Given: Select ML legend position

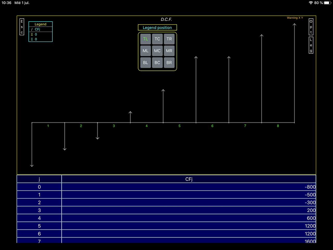Looking at the screenshot, I should tap(145, 51).
